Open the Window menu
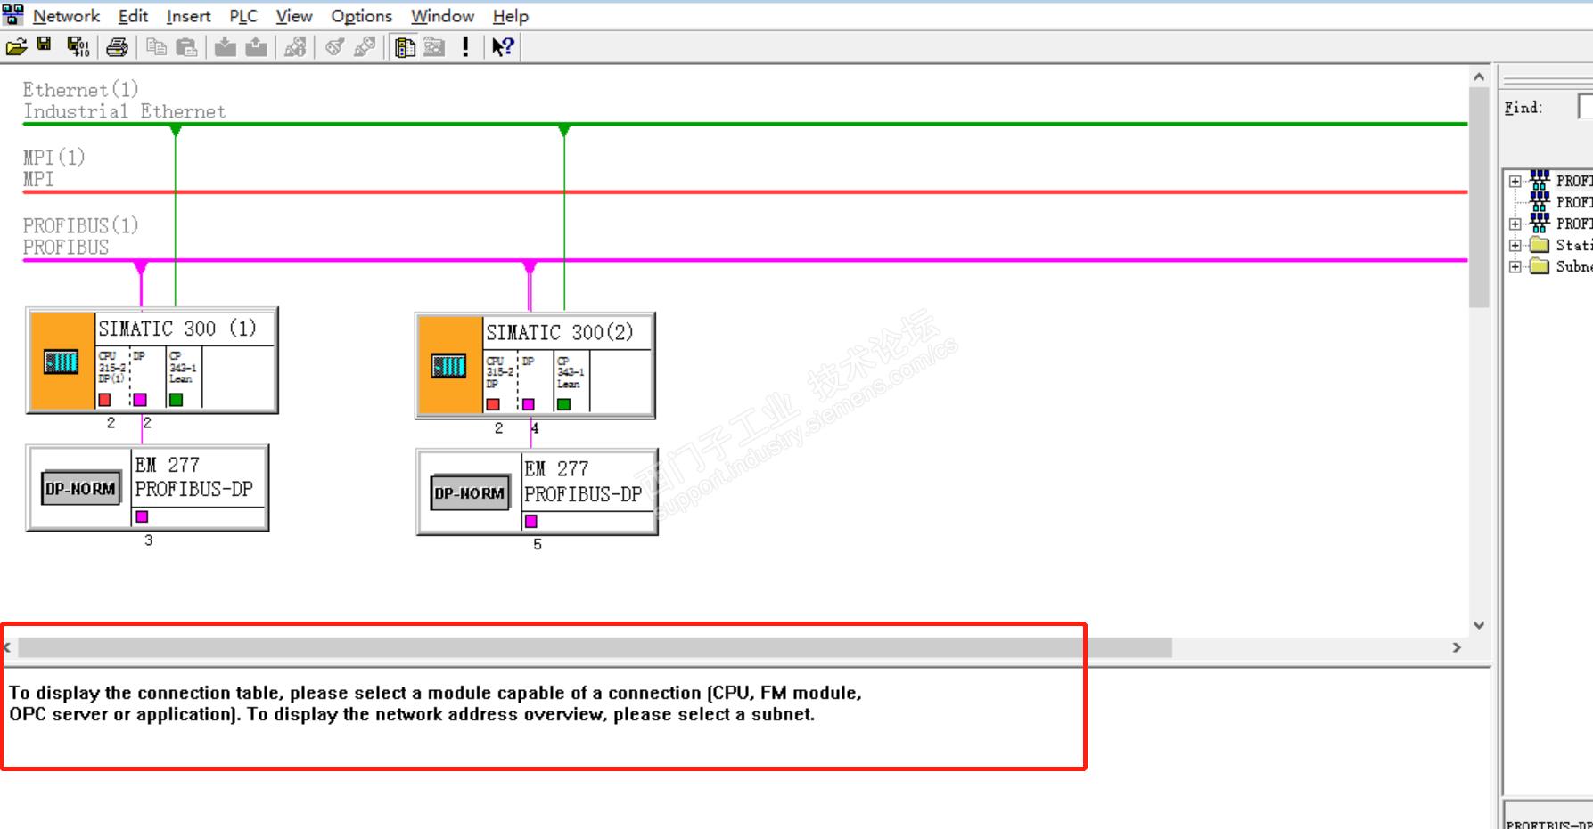 (x=442, y=16)
